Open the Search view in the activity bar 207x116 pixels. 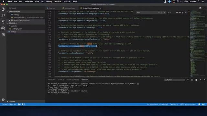click(3, 15)
